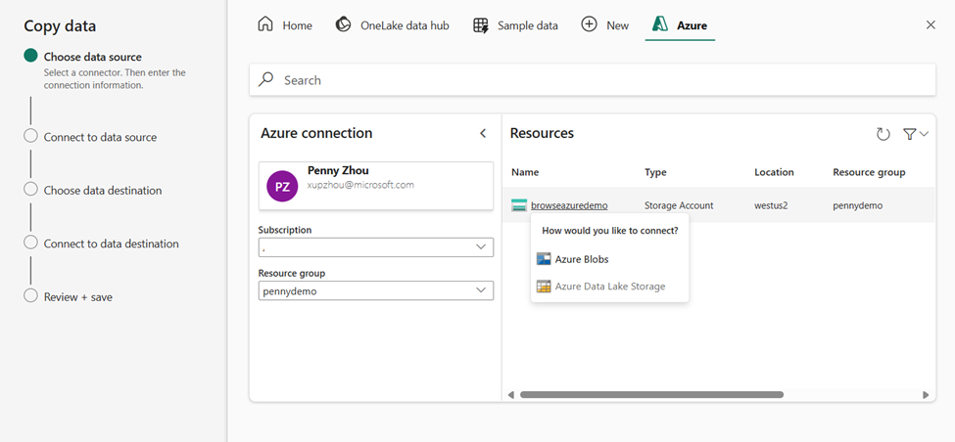The image size is (955, 442).
Task: Click the Azure Blobs icon
Action: (544, 259)
